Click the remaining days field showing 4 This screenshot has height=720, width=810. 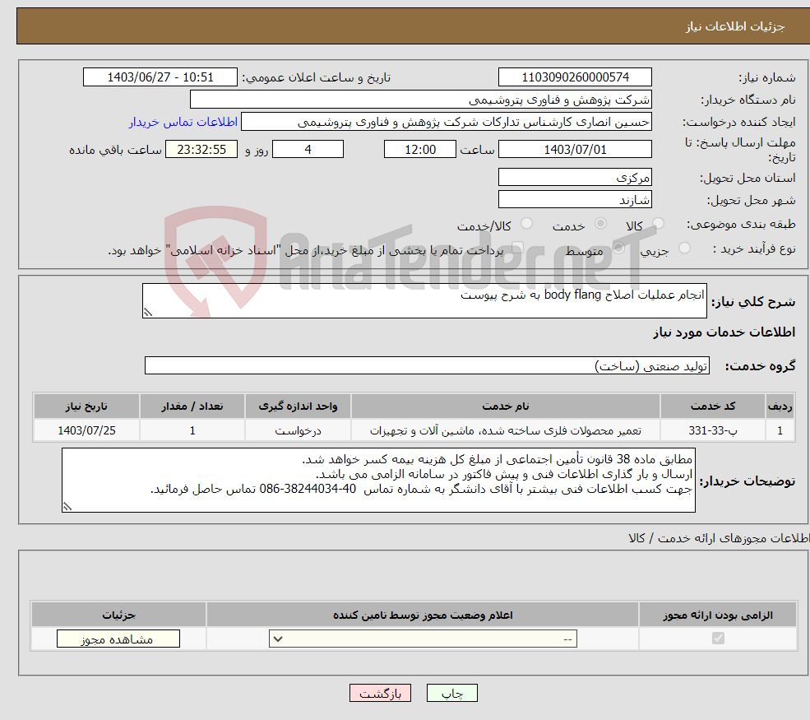point(308,150)
